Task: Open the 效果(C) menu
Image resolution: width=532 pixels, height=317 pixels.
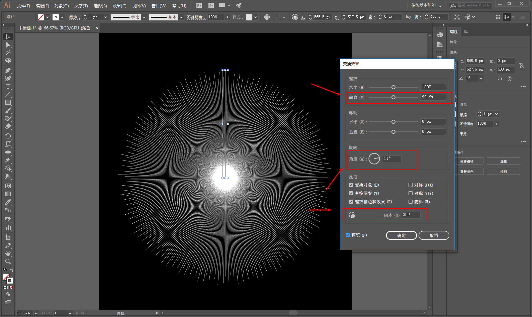Action: [x=119, y=6]
